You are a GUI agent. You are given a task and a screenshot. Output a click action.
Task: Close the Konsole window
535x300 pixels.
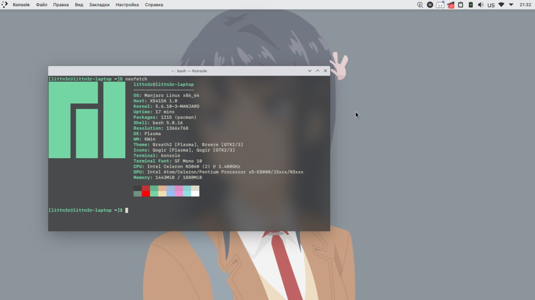pyautogui.click(x=326, y=71)
